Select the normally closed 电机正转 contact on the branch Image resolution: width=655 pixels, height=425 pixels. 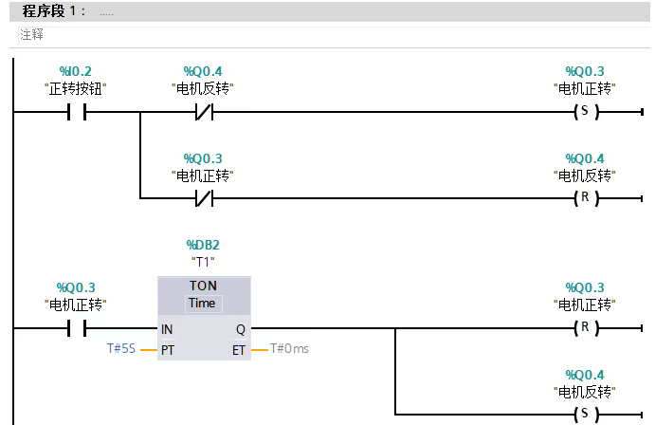pyautogui.click(x=204, y=198)
